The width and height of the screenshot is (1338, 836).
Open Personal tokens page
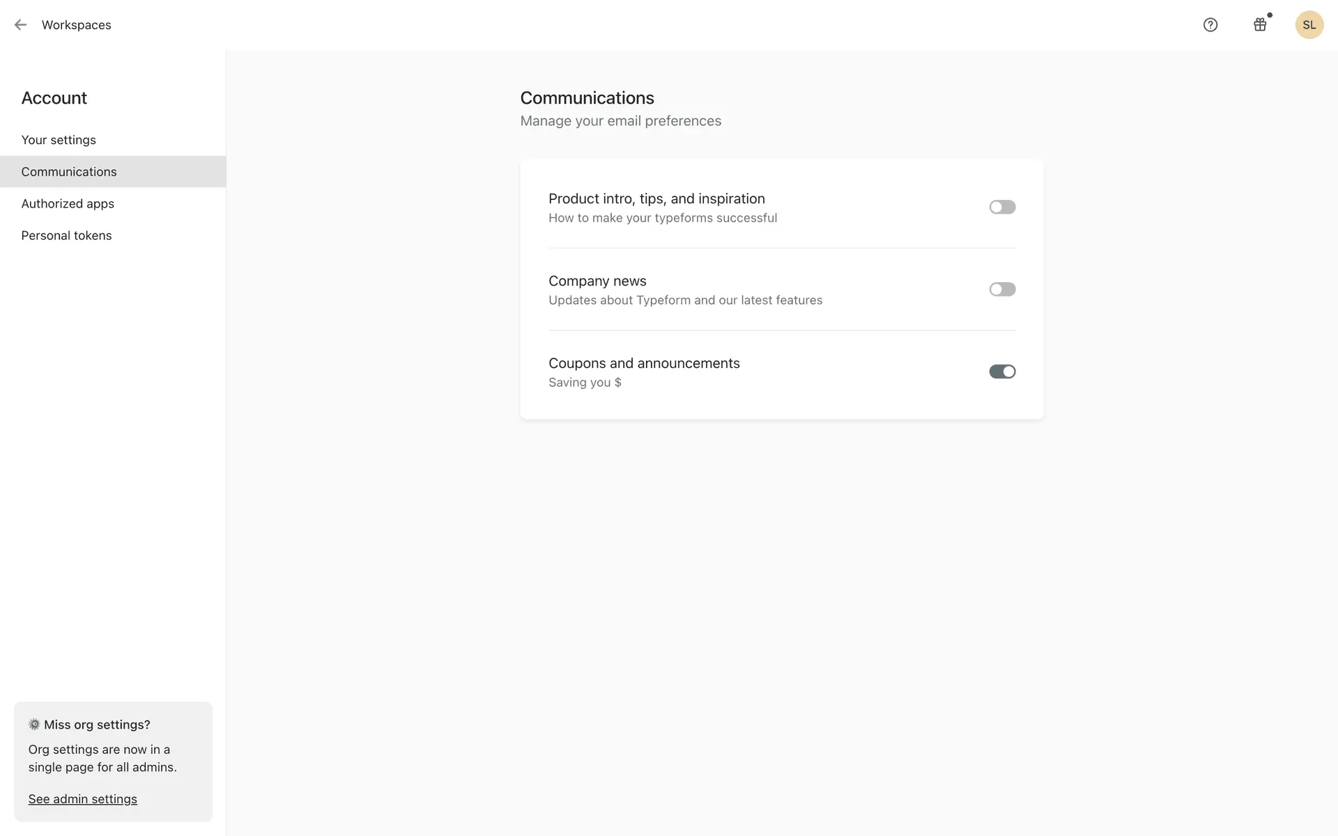pyautogui.click(x=66, y=236)
